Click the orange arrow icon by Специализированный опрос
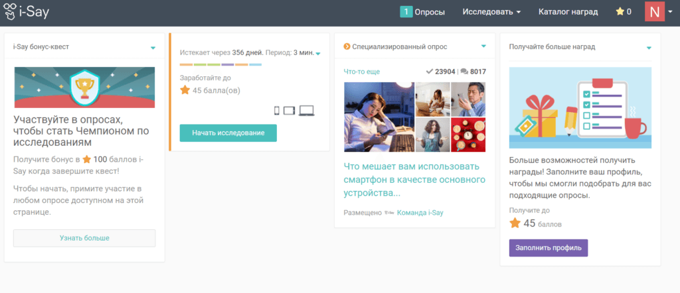680x293 pixels. click(347, 46)
